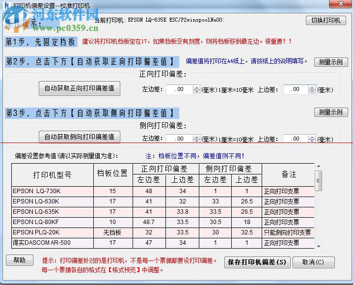This screenshot has height=285, width=353.
Task: Click the reference table scroll up arrow
Action: coord(319,166)
